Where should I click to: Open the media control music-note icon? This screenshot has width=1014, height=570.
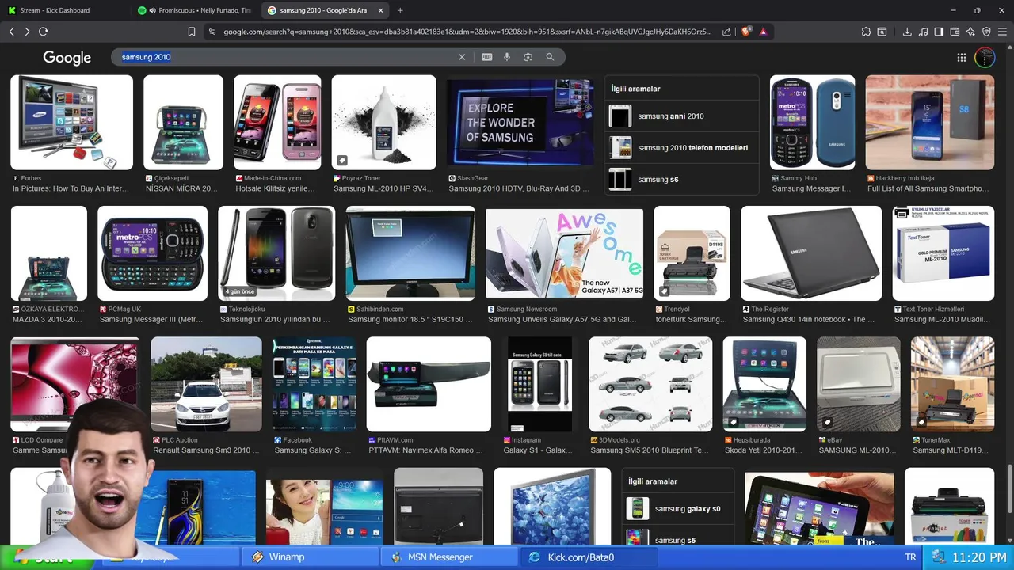click(923, 32)
